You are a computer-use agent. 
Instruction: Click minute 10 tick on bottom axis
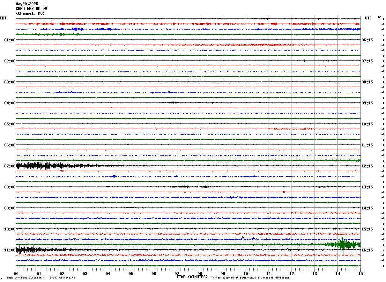coord(246,273)
